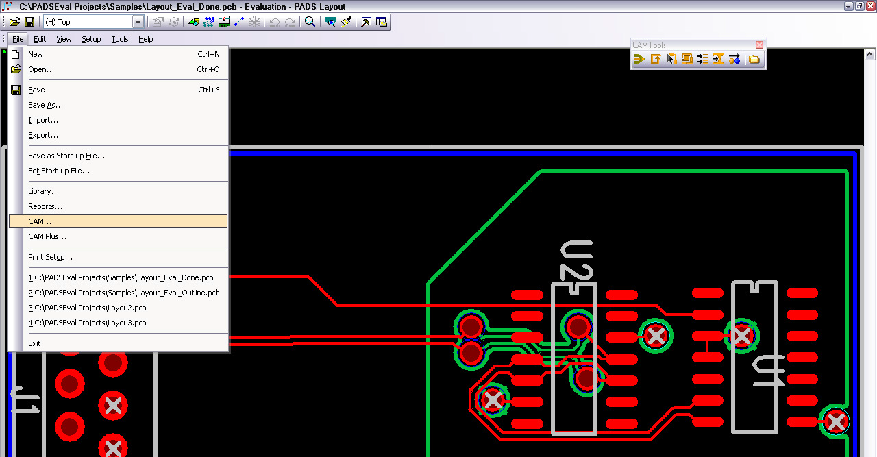The width and height of the screenshot is (877, 457).
Task: Restore down the PADS Layout window
Action: click(x=859, y=5)
